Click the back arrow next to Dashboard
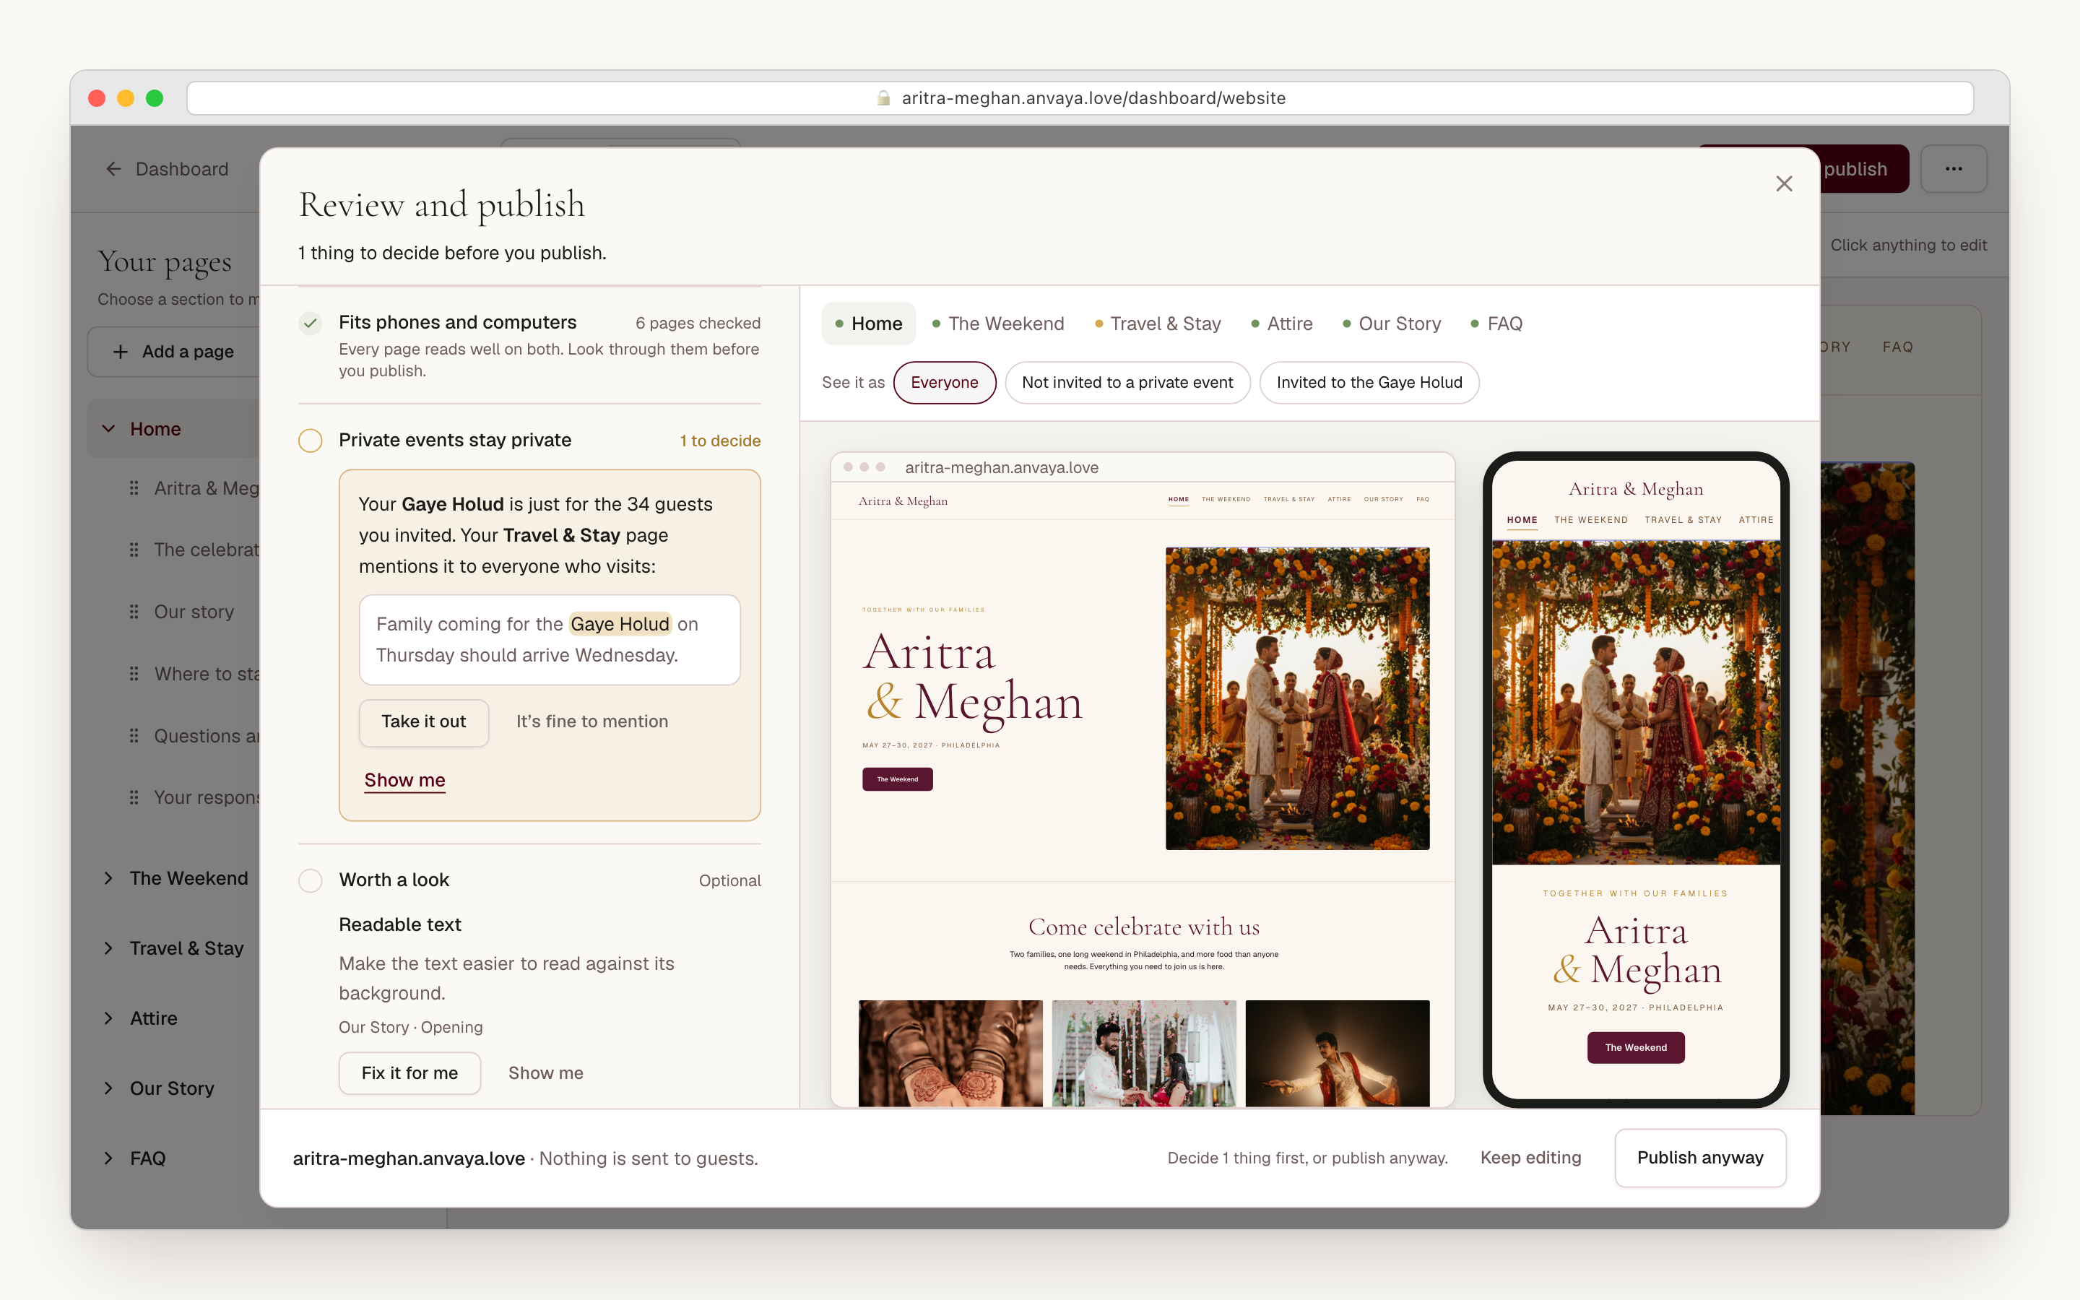The image size is (2080, 1300). point(113,170)
